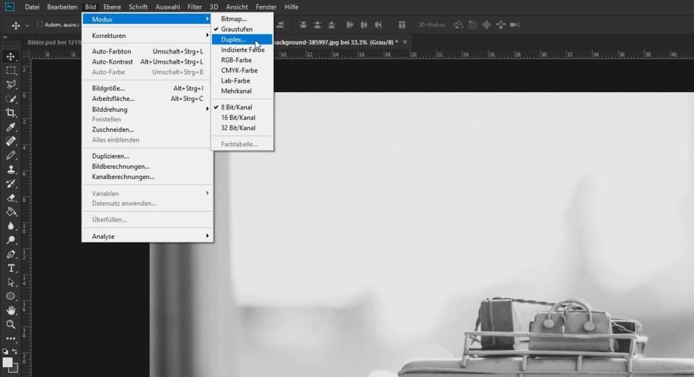The height and width of the screenshot is (377, 694).
Task: Select the Healing Brush tool
Action: pos(11,141)
